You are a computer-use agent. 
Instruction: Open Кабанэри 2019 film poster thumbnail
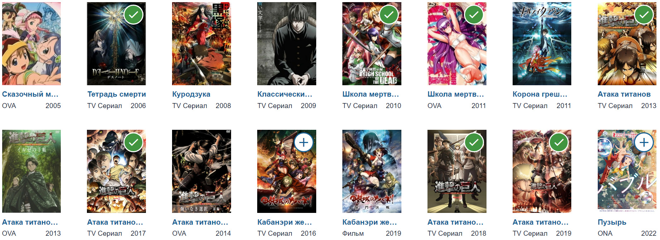pos(372,171)
